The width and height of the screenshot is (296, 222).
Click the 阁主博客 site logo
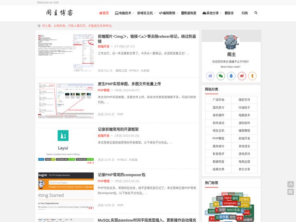[60, 13]
